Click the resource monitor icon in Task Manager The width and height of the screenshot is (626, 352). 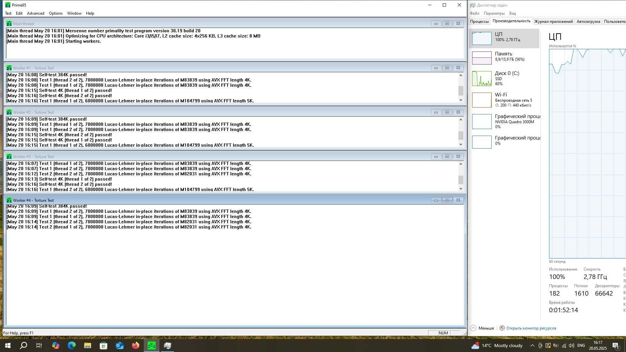tap(502, 328)
